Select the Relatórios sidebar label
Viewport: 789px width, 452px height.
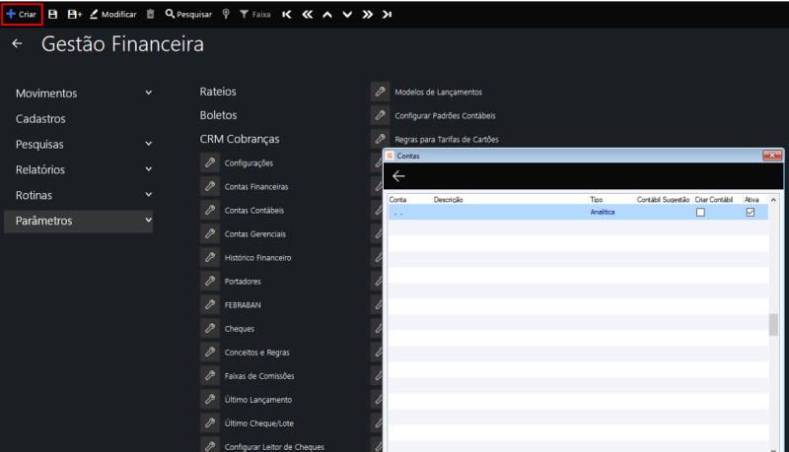[40, 169]
